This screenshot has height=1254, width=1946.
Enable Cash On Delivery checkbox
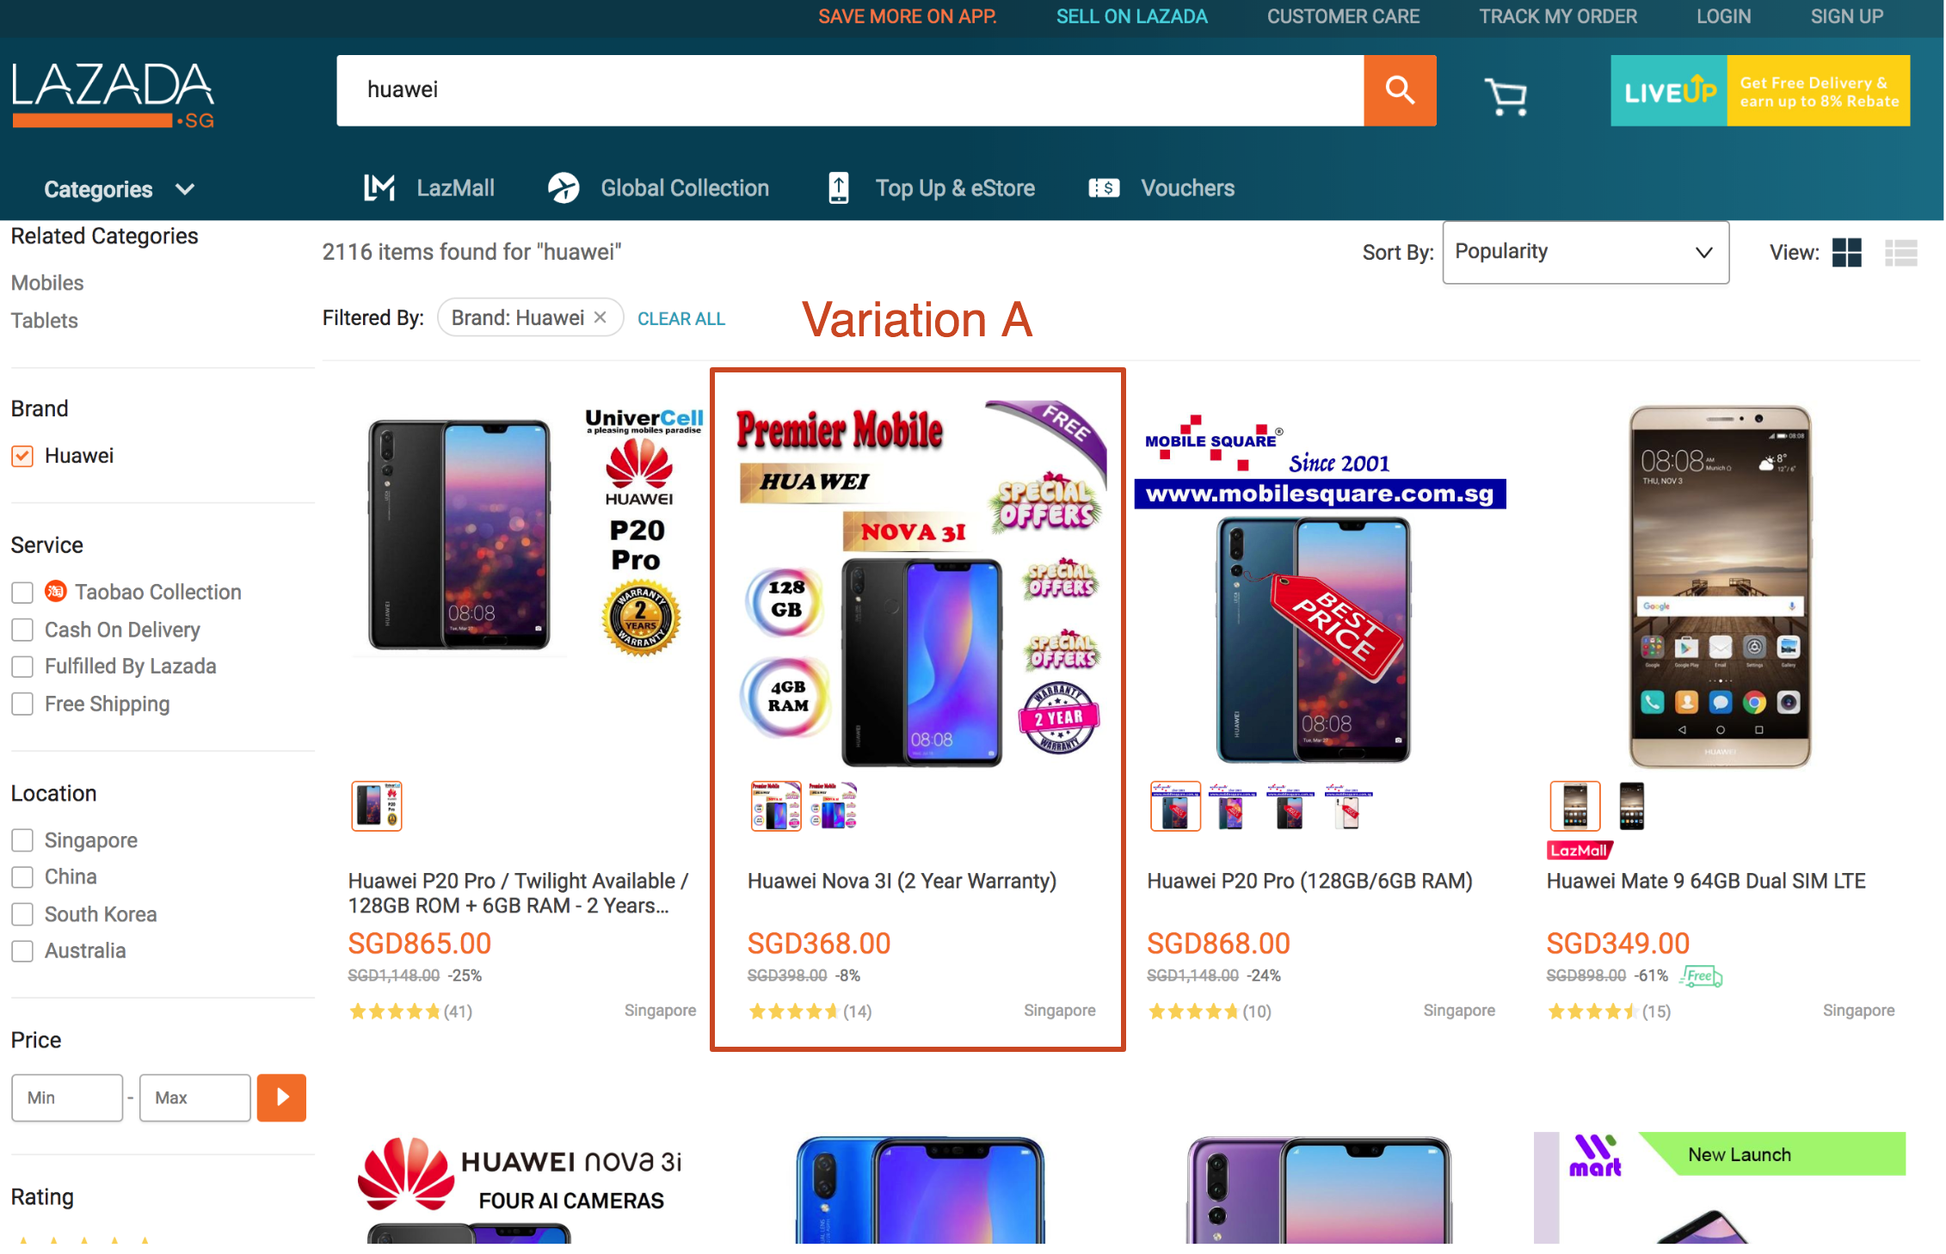(x=22, y=629)
